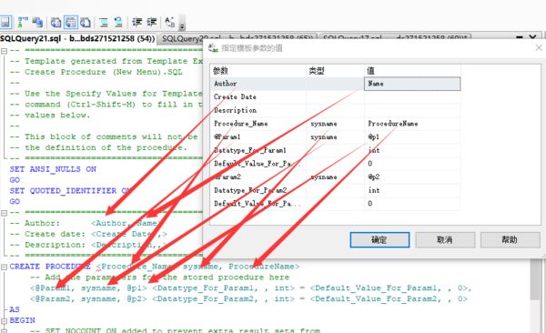Select the @Param1 parameter row
Viewport: 546px width, 333px height.
click(x=336, y=136)
